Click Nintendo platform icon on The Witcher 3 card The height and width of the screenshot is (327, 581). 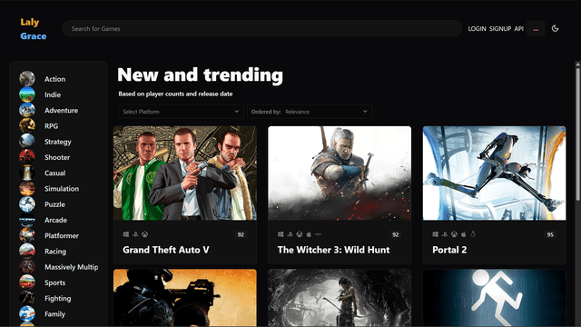click(x=319, y=234)
